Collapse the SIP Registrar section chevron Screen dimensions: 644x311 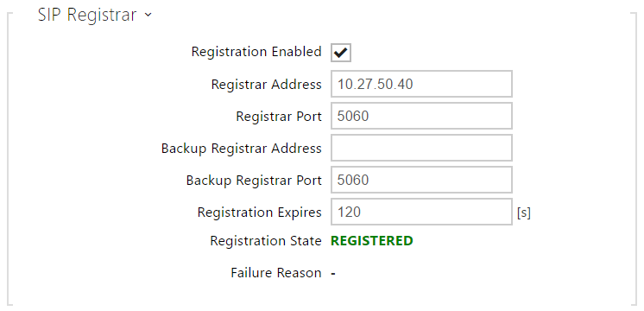click(148, 16)
